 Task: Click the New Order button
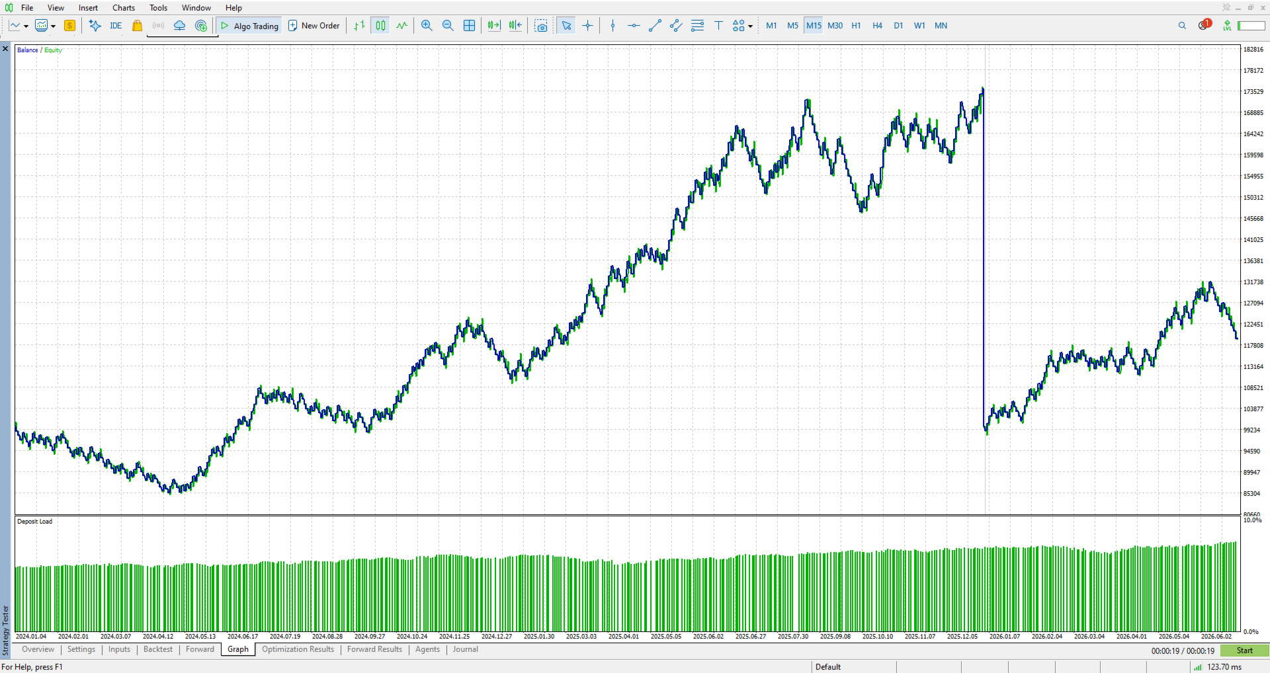click(x=314, y=26)
